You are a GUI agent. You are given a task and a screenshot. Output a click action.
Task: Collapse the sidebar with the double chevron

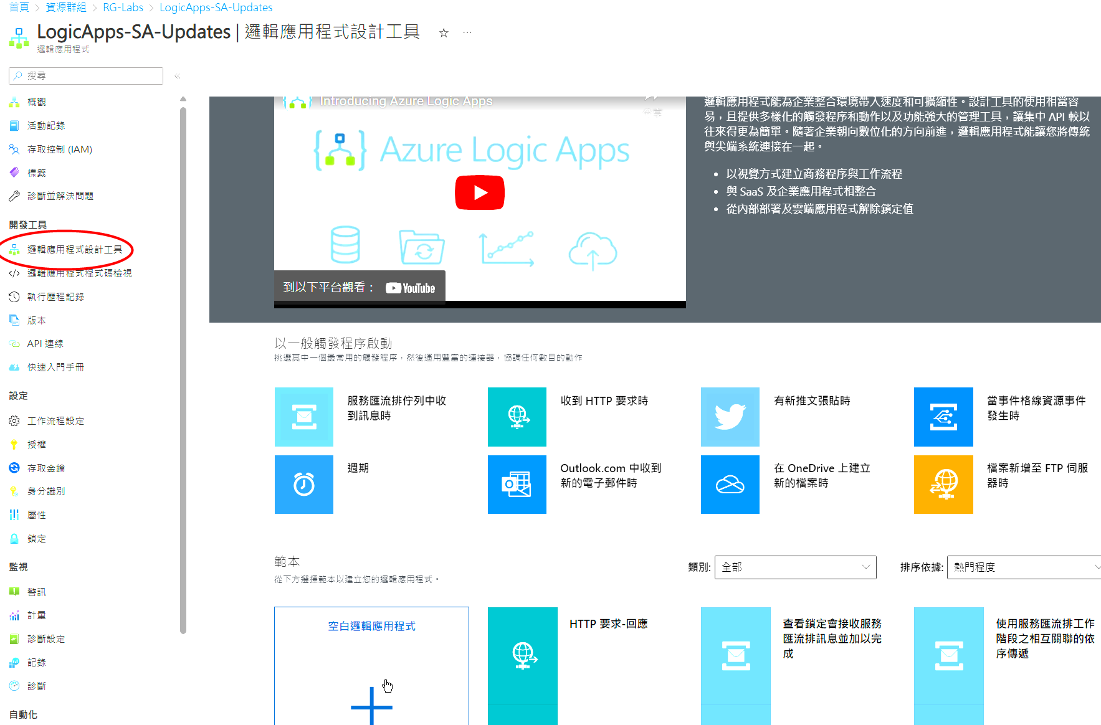pyautogui.click(x=178, y=76)
